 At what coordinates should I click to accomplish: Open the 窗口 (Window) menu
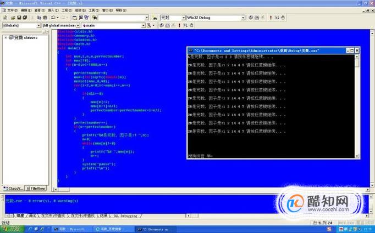point(107,10)
